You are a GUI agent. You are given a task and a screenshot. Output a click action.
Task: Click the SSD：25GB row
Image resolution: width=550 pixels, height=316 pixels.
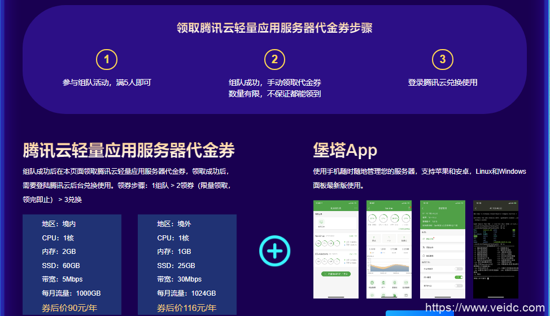click(x=176, y=266)
